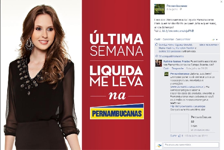Expand the post options dropdown arrow

pos(217,39)
